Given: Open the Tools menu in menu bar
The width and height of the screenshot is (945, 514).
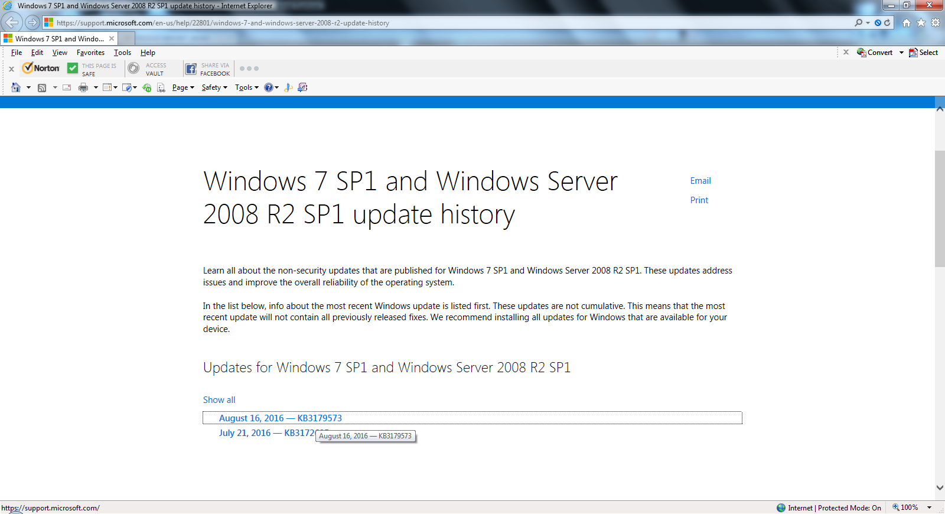Looking at the screenshot, I should [x=122, y=53].
